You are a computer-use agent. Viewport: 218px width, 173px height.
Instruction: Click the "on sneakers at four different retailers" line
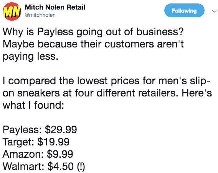[107, 93]
